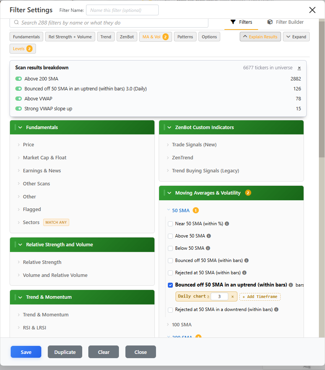Jump to MA & Vol category chip

pos(156,37)
